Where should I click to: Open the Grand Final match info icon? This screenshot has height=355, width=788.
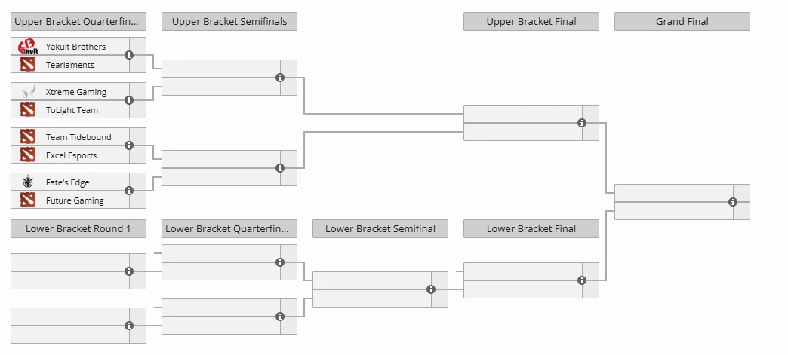pyautogui.click(x=733, y=202)
